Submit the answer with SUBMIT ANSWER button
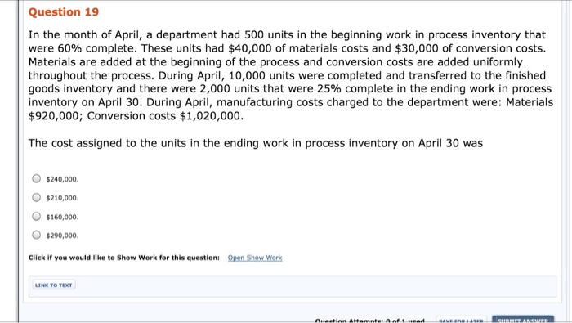572x323 pixels. (523, 320)
